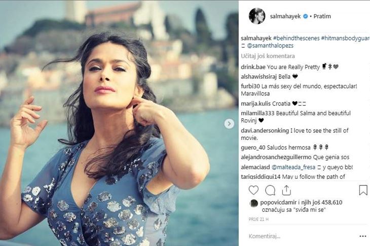Expand comments via Učitaj još komentara

coord(268,56)
